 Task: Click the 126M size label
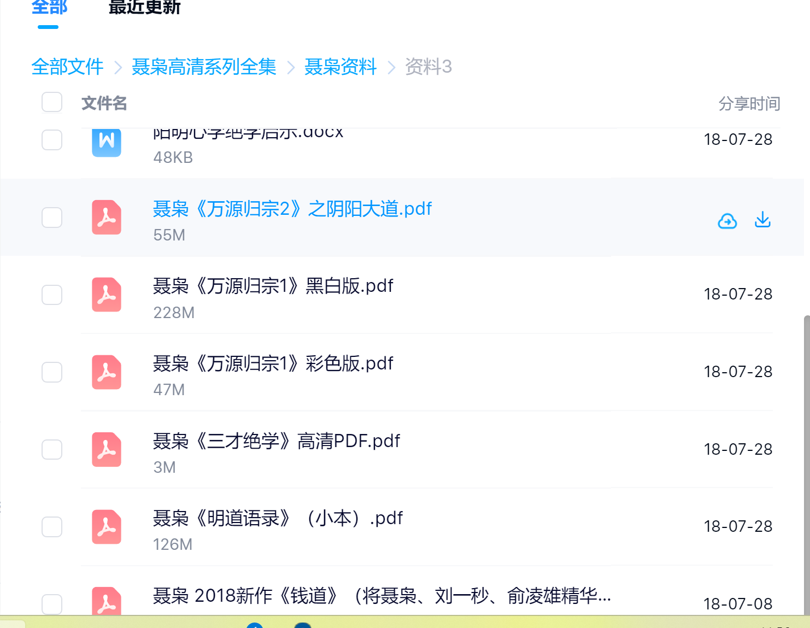tap(173, 544)
